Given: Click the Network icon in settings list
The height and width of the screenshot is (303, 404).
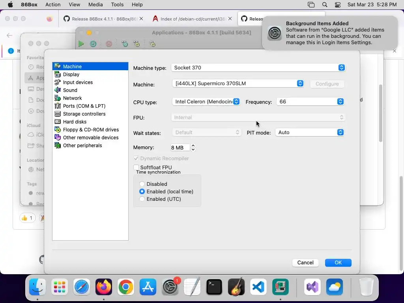Looking at the screenshot, I should coord(58,98).
